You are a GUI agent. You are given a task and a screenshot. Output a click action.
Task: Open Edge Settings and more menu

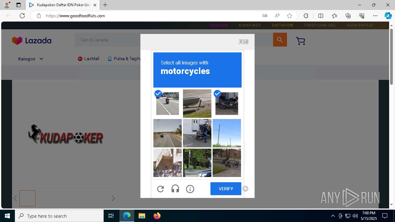tap(375, 16)
